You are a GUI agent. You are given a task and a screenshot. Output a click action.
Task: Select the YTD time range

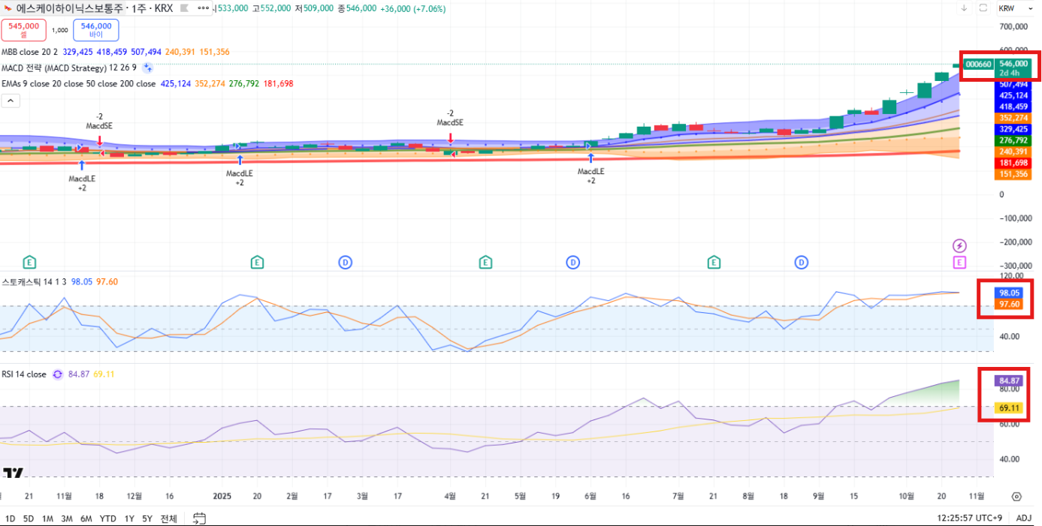[108, 518]
